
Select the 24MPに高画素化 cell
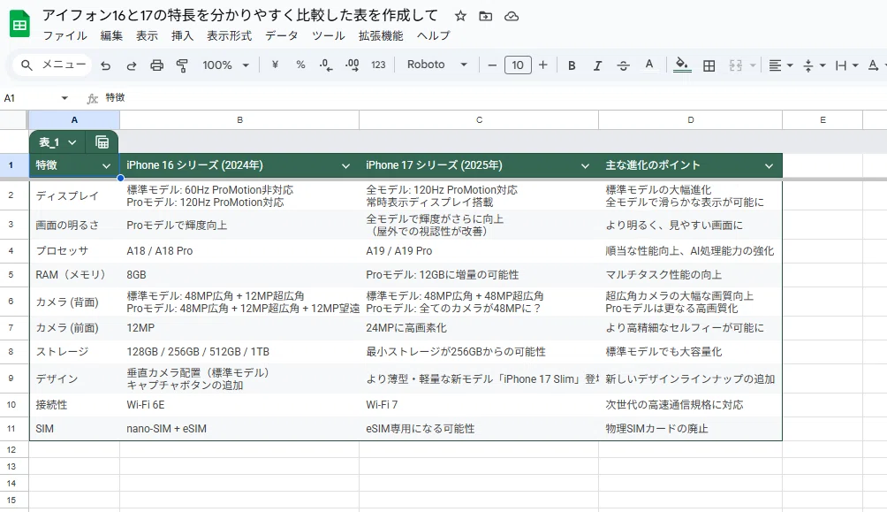click(x=479, y=328)
